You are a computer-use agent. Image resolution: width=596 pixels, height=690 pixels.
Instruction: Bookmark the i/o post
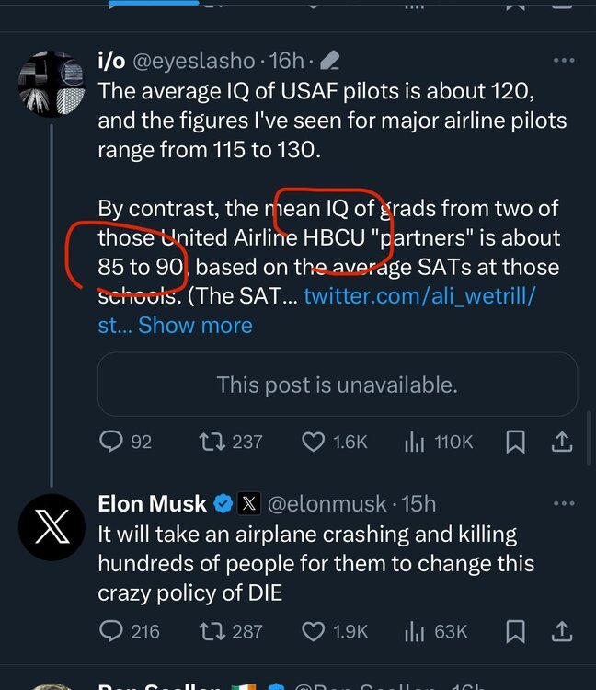[x=516, y=443]
